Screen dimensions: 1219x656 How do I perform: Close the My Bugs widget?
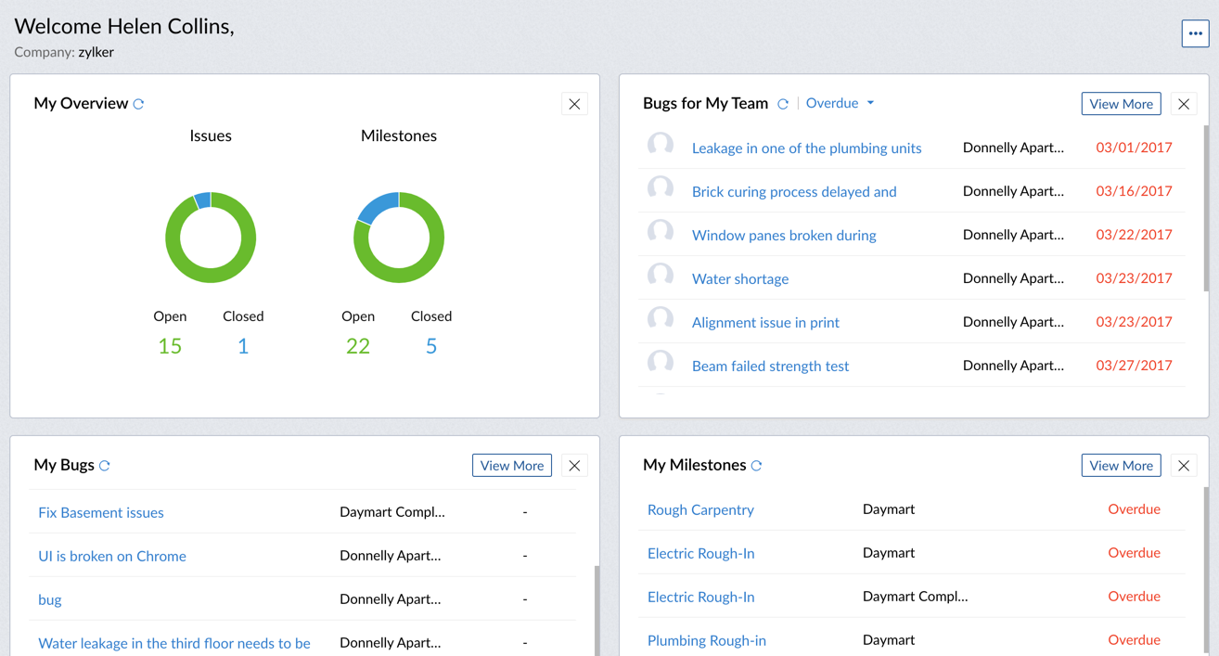(574, 466)
